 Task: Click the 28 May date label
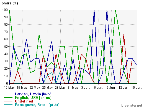(x=60, y=88)
